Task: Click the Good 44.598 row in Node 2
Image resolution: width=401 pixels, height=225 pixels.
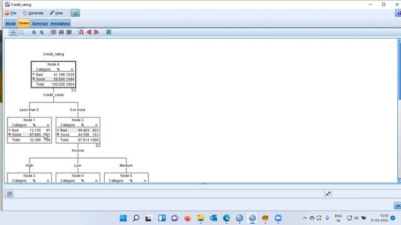Action: coord(78,135)
